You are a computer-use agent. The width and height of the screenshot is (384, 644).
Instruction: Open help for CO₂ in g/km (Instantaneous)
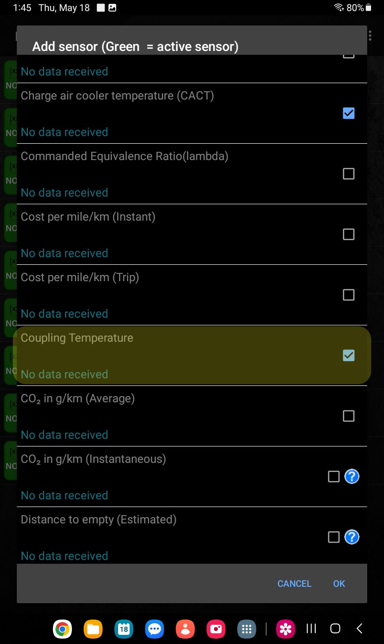click(x=352, y=476)
